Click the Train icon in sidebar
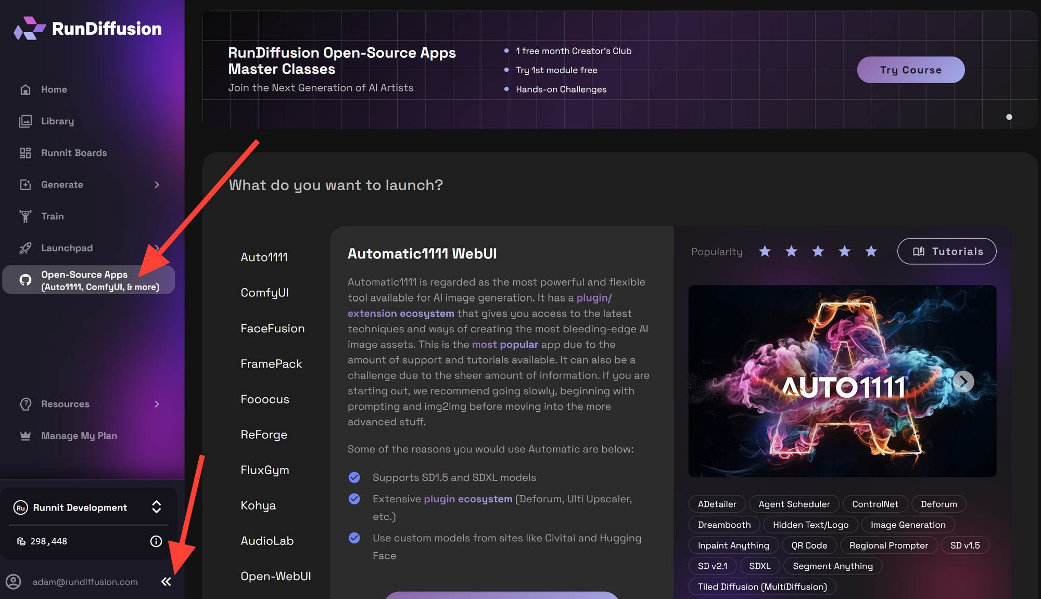Image resolution: width=1041 pixels, height=599 pixels. click(x=26, y=216)
